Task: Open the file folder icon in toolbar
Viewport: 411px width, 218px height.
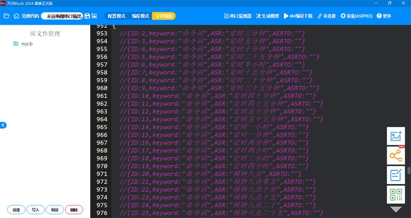Action: click(7, 16)
